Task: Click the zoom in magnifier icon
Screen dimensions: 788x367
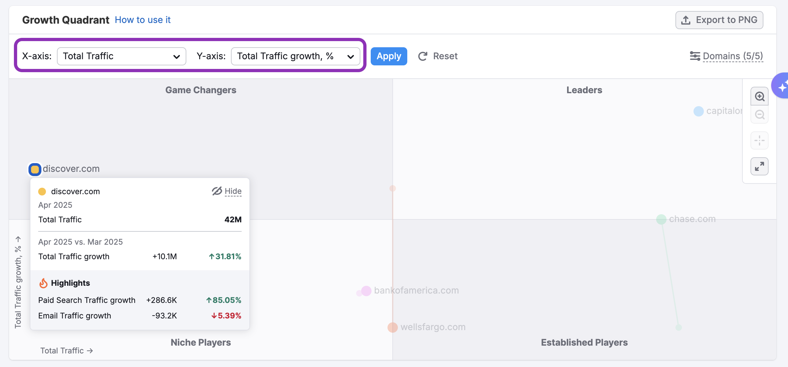Action: click(759, 96)
